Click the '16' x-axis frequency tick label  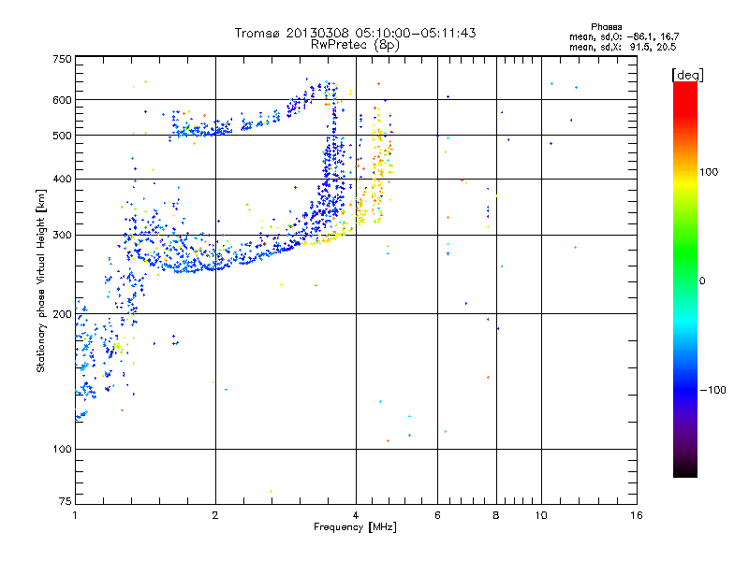point(637,515)
